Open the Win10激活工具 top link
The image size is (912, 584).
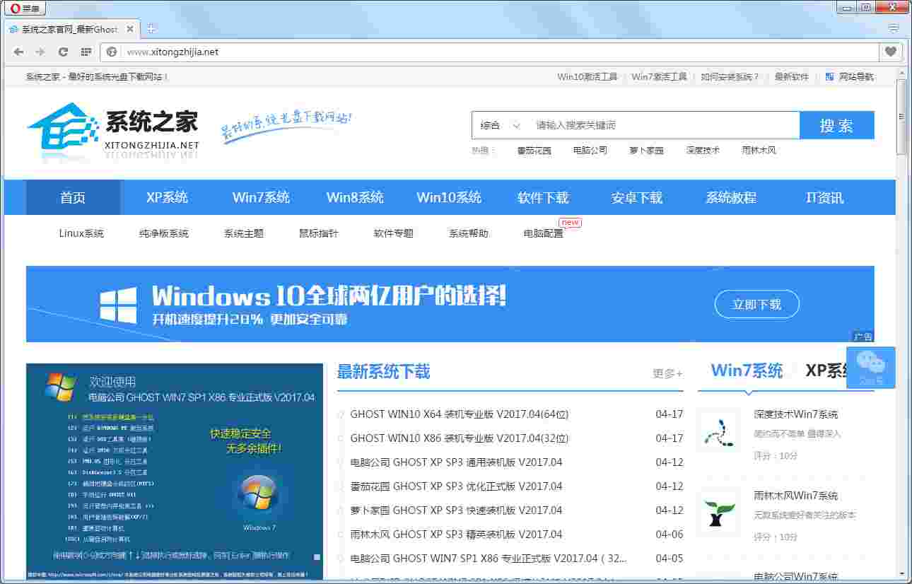[587, 76]
